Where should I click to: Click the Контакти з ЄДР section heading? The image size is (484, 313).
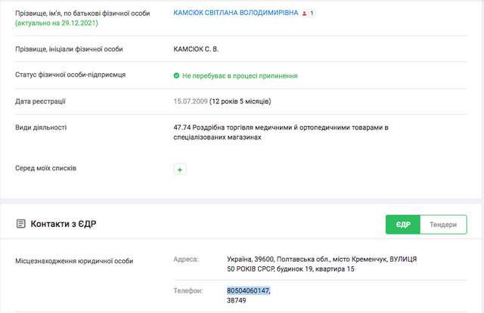tap(64, 225)
